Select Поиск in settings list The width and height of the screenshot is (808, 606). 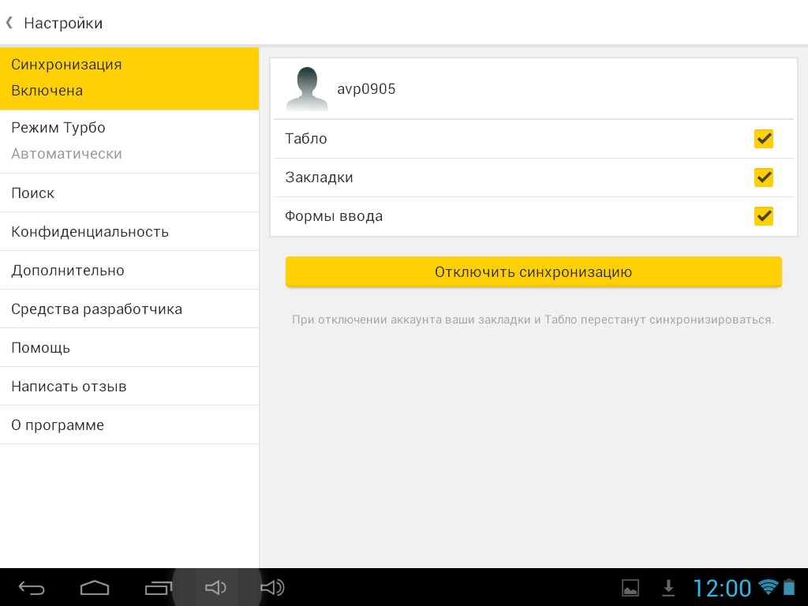click(129, 193)
